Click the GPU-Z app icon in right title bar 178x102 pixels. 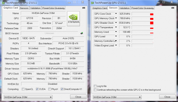[93, 3]
